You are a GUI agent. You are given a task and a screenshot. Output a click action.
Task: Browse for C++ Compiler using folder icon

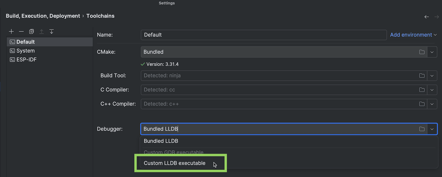422,104
